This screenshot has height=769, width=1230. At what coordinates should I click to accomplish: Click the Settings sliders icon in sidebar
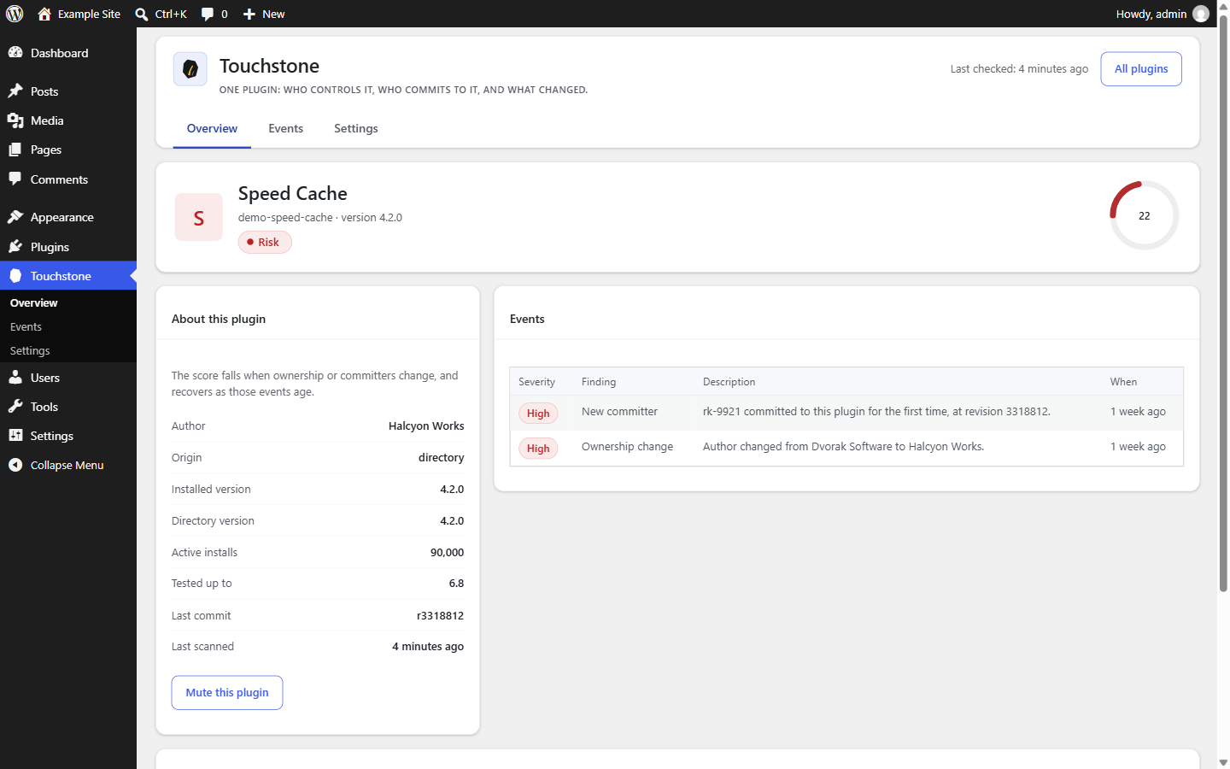(x=15, y=436)
